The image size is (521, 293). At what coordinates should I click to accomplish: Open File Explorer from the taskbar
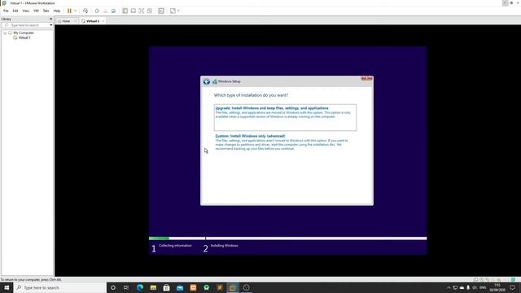(153, 287)
